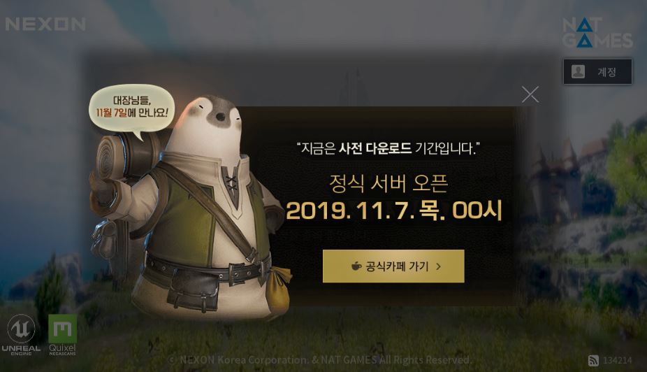The height and width of the screenshot is (372, 647).
Task: Click the Quixel Megascans logo
Action: pyautogui.click(x=62, y=335)
